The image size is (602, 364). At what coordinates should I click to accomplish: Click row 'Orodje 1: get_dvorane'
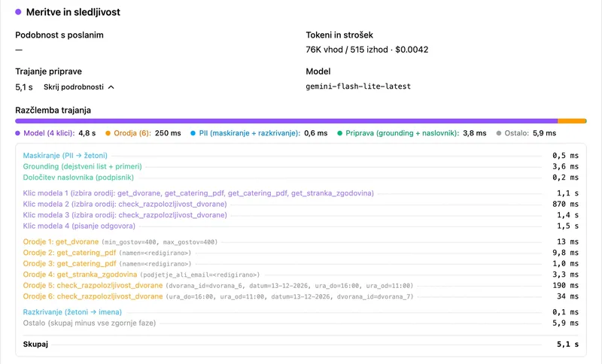tap(300, 241)
